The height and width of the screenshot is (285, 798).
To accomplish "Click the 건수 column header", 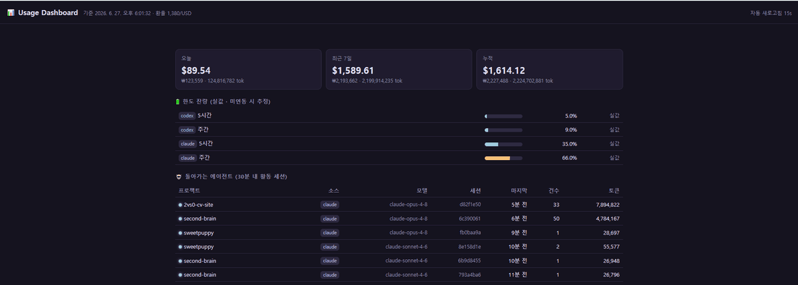I will [x=553, y=191].
